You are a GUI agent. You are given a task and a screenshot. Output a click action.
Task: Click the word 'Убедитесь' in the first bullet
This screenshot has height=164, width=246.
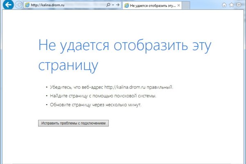coord(60,87)
